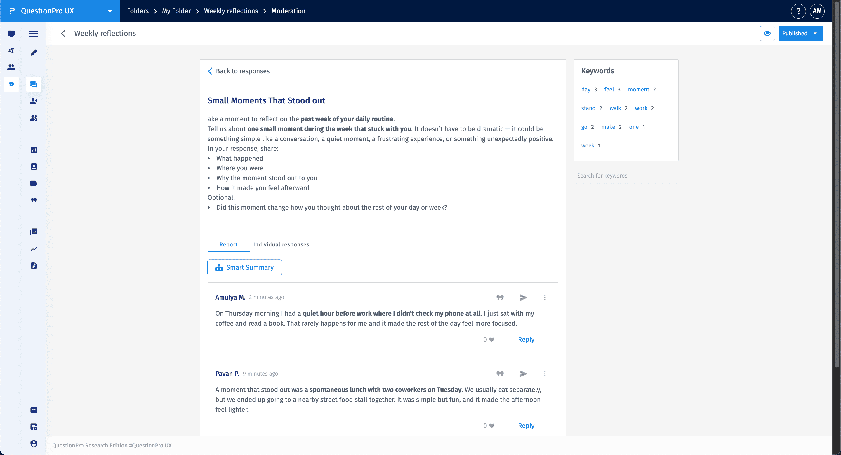Click the Smart Summary button

tap(244, 267)
